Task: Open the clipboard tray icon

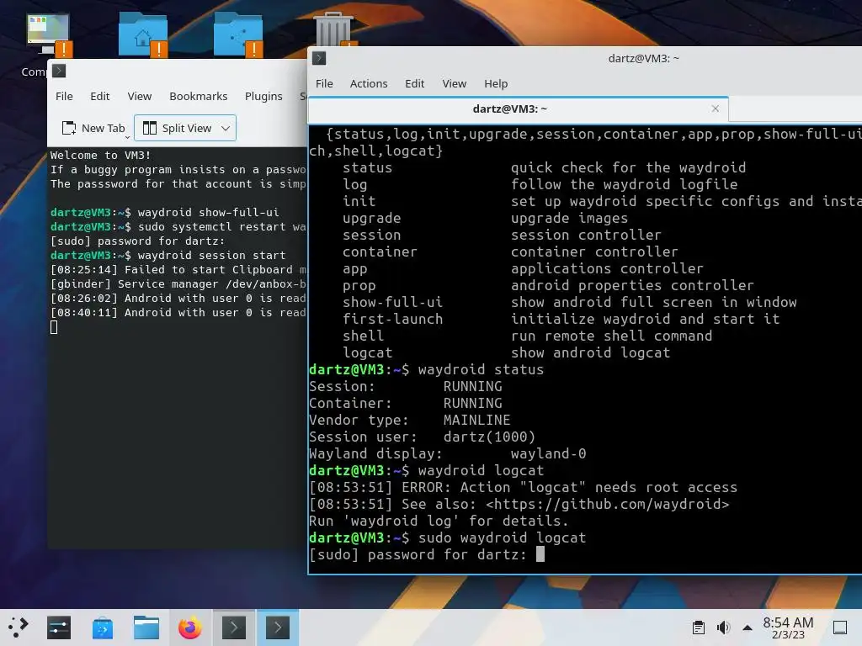Action: coord(699,627)
